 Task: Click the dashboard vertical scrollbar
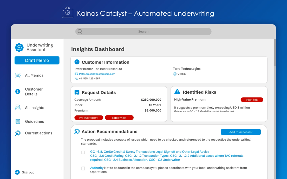275,52
